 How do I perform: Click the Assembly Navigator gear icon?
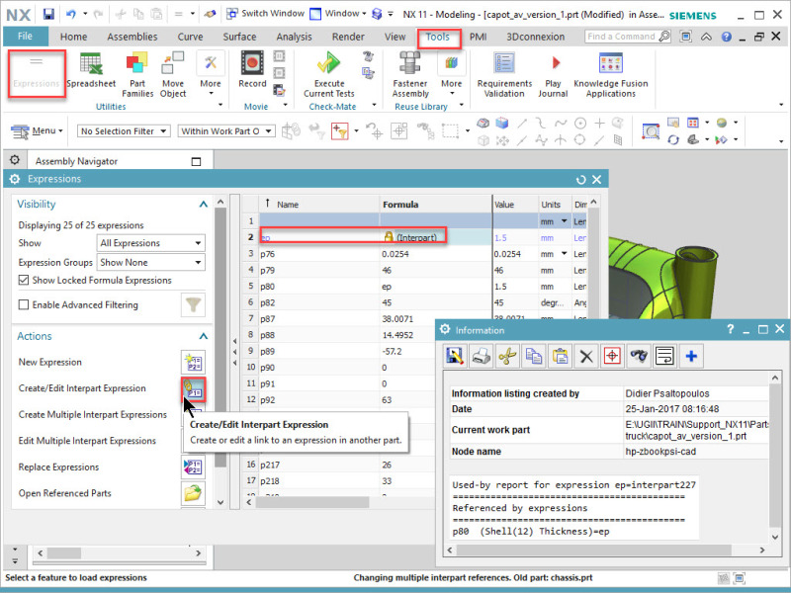(x=15, y=160)
